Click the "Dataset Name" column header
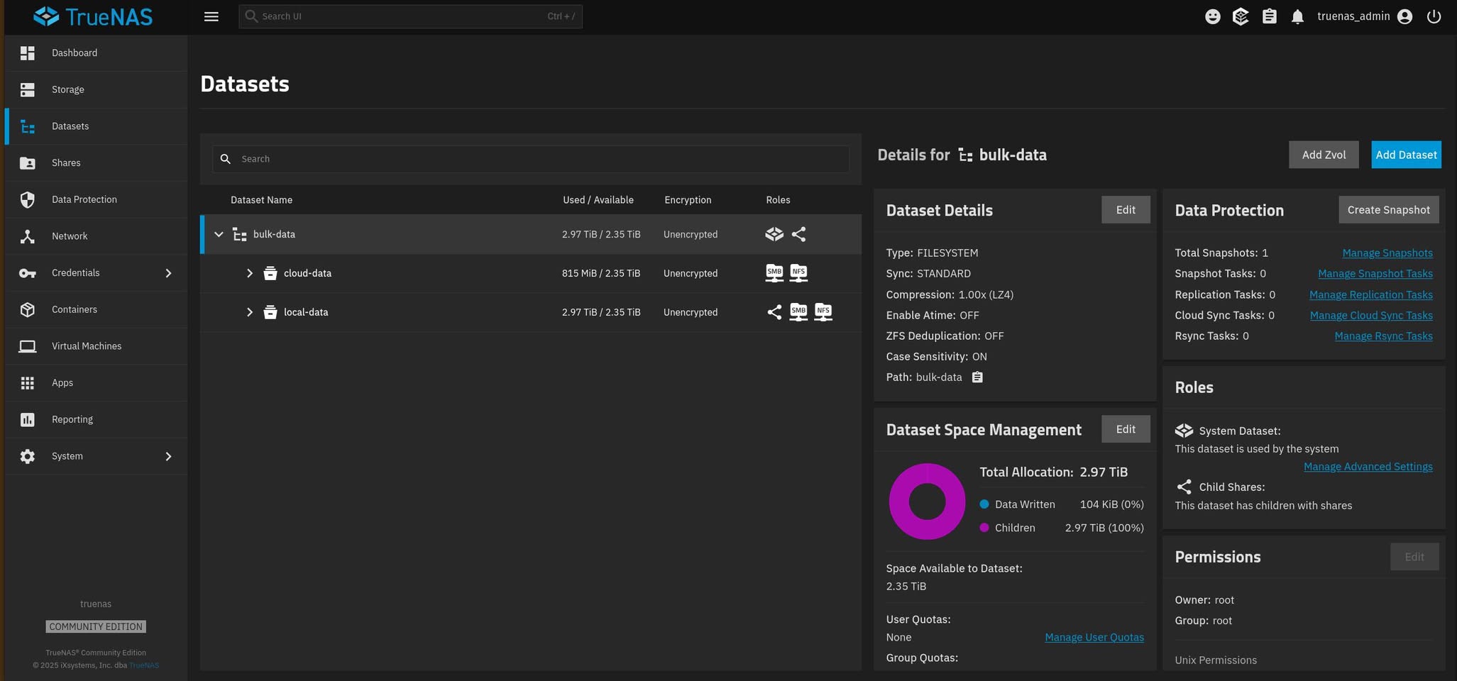 261,200
